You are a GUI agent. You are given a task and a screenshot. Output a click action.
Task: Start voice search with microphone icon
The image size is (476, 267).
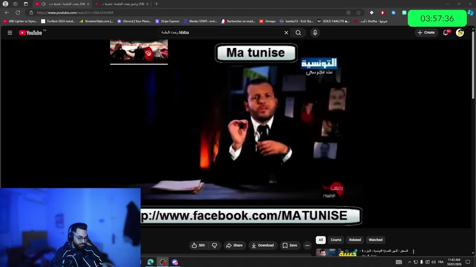point(315,33)
